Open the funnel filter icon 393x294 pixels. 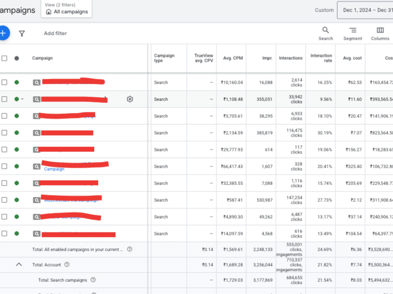pos(22,33)
